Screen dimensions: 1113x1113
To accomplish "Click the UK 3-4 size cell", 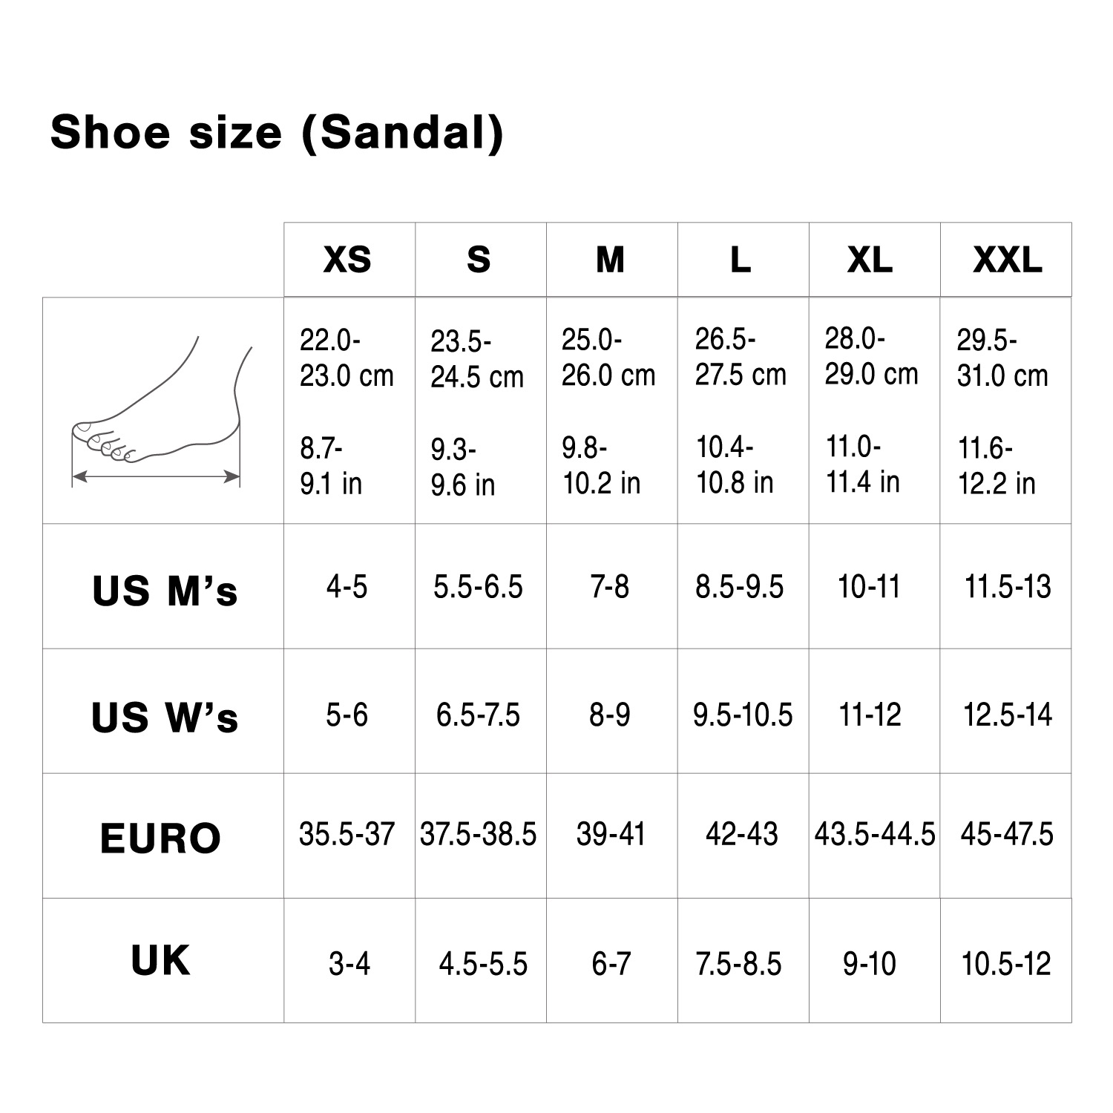I will pyautogui.click(x=349, y=964).
